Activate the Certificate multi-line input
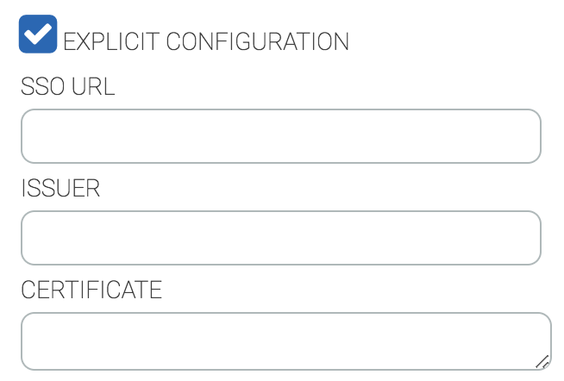The image size is (564, 381). 285,341
